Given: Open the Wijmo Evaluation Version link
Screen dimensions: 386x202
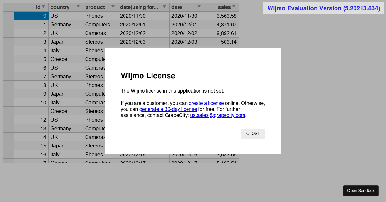Looking at the screenshot, I should [x=323, y=8].
